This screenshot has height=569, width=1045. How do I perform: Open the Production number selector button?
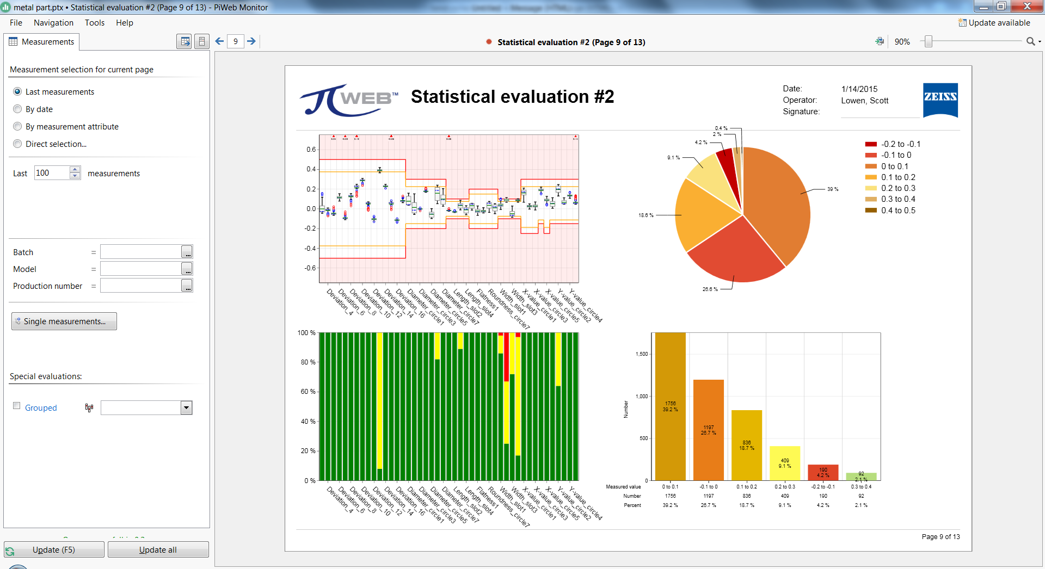(187, 286)
